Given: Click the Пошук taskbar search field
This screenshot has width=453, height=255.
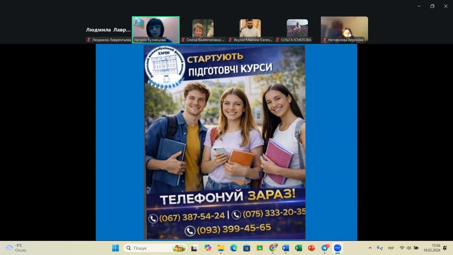Looking at the screenshot, I should click(x=156, y=248).
